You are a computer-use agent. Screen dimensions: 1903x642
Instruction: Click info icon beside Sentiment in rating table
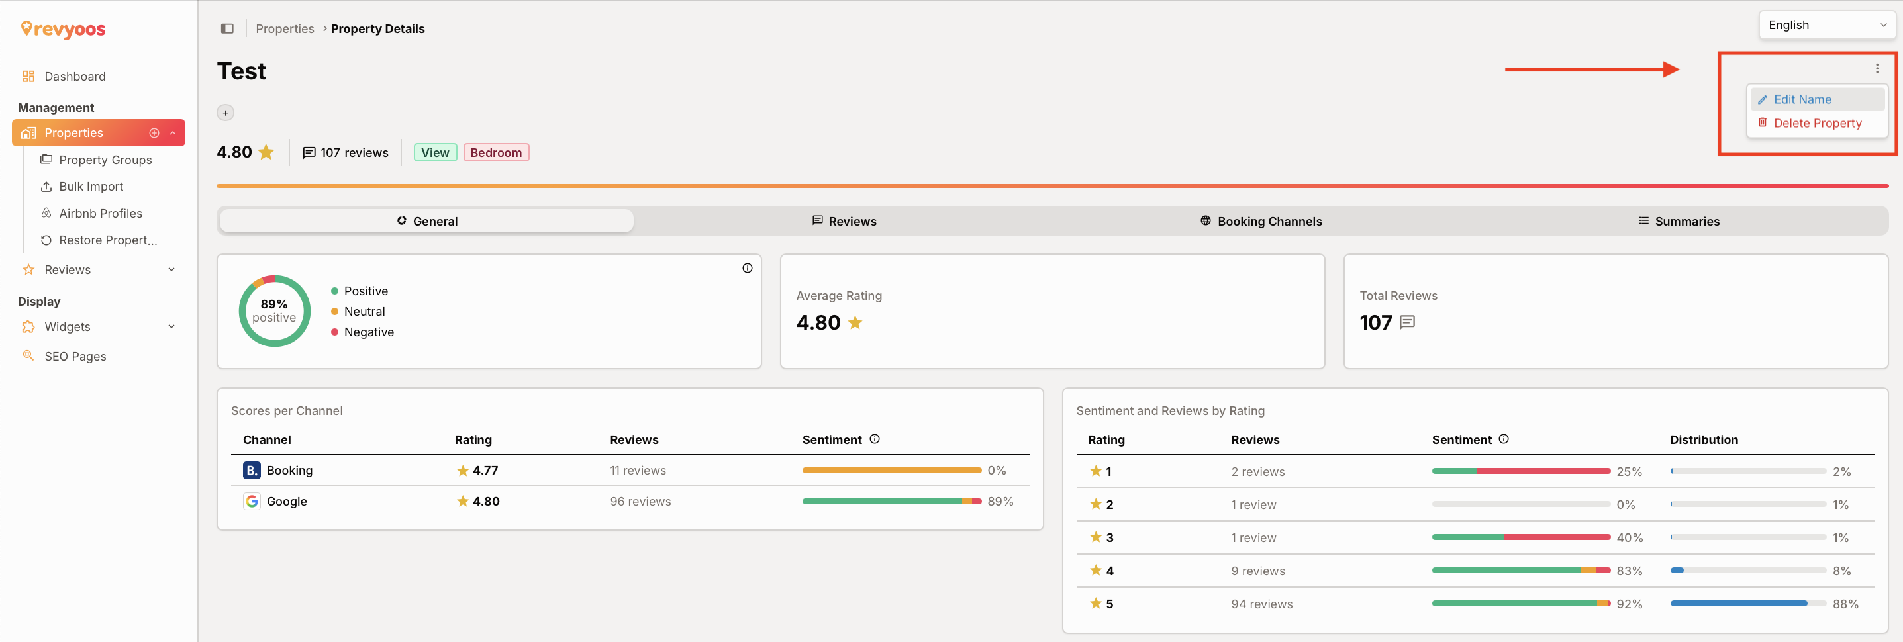click(1503, 439)
